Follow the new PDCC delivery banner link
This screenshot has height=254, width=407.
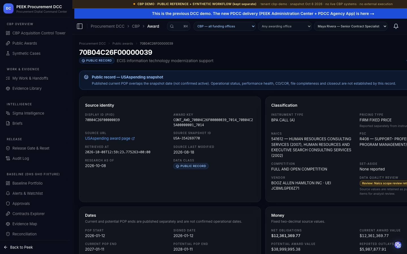pos(263,14)
